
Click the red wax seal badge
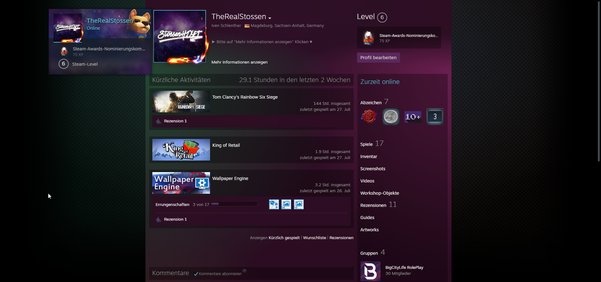(x=369, y=117)
